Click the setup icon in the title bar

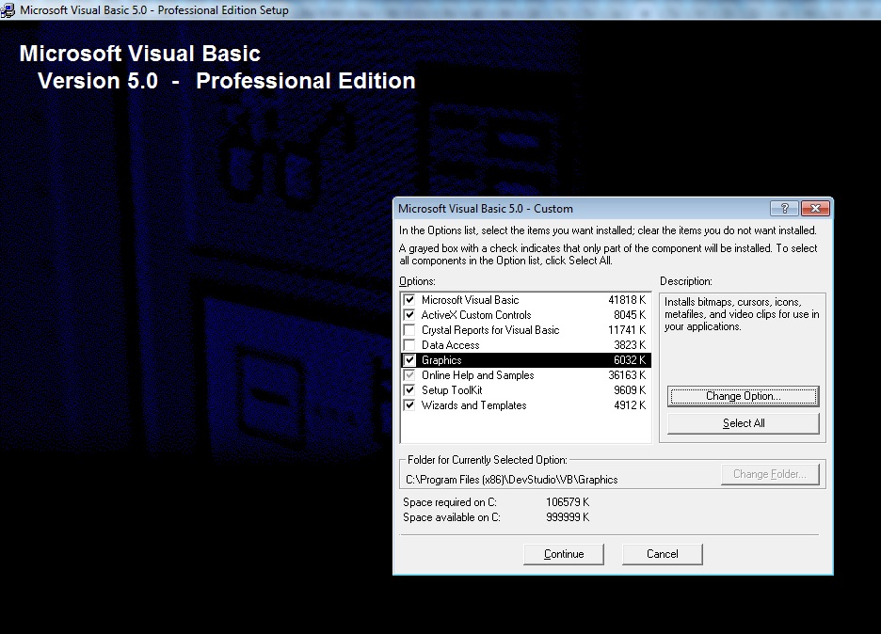tap(8, 10)
